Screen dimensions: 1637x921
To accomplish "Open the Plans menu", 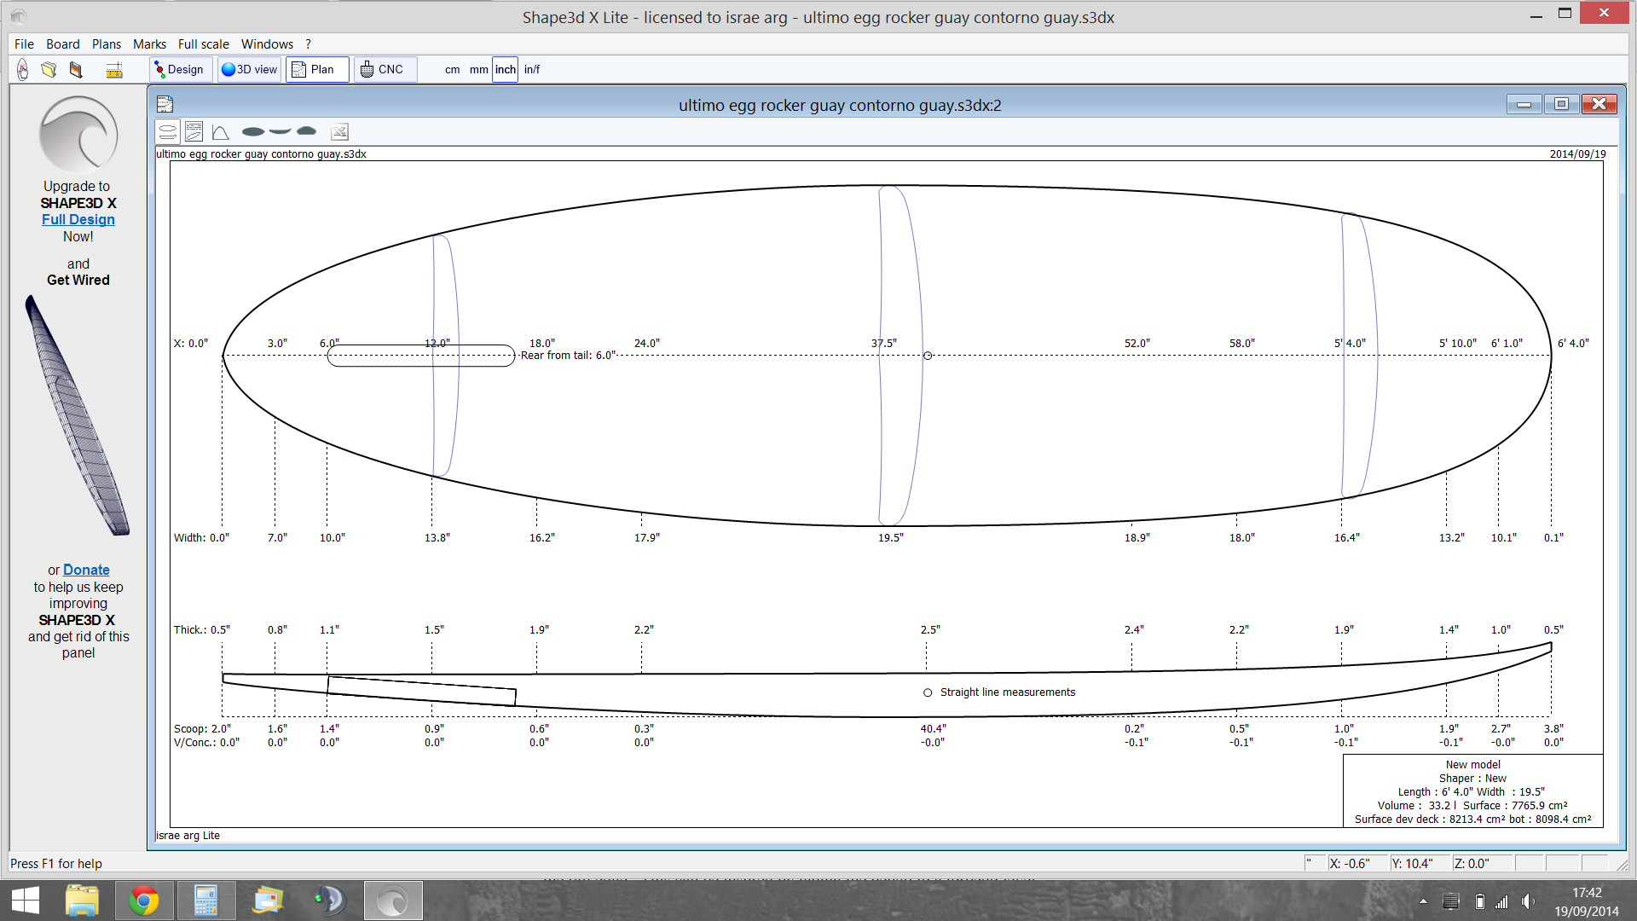I will point(107,44).
